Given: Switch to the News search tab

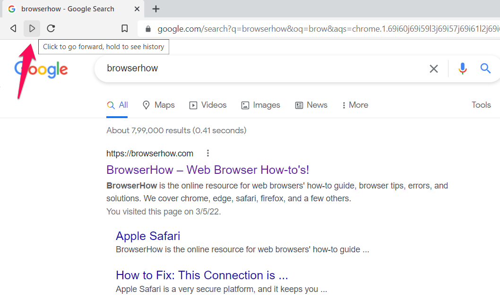Looking at the screenshot, I should tap(311, 105).
